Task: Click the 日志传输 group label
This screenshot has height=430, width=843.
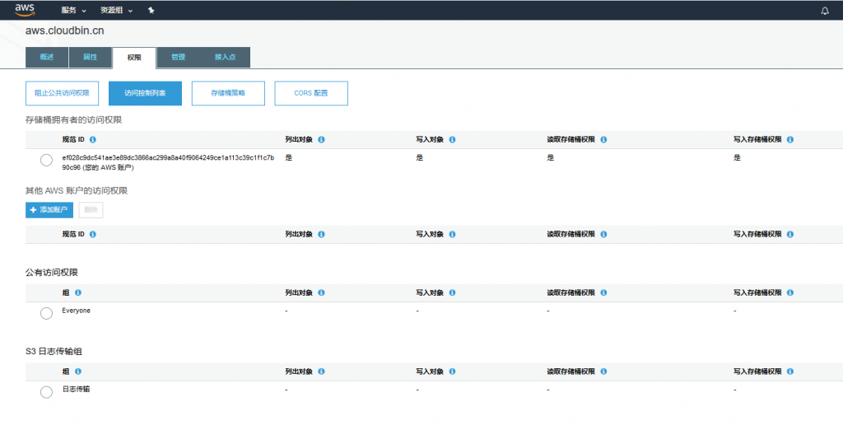Action: 76,390
